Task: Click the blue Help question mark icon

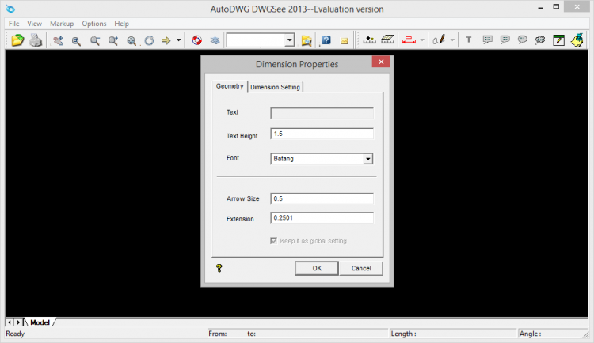Action: (326, 40)
